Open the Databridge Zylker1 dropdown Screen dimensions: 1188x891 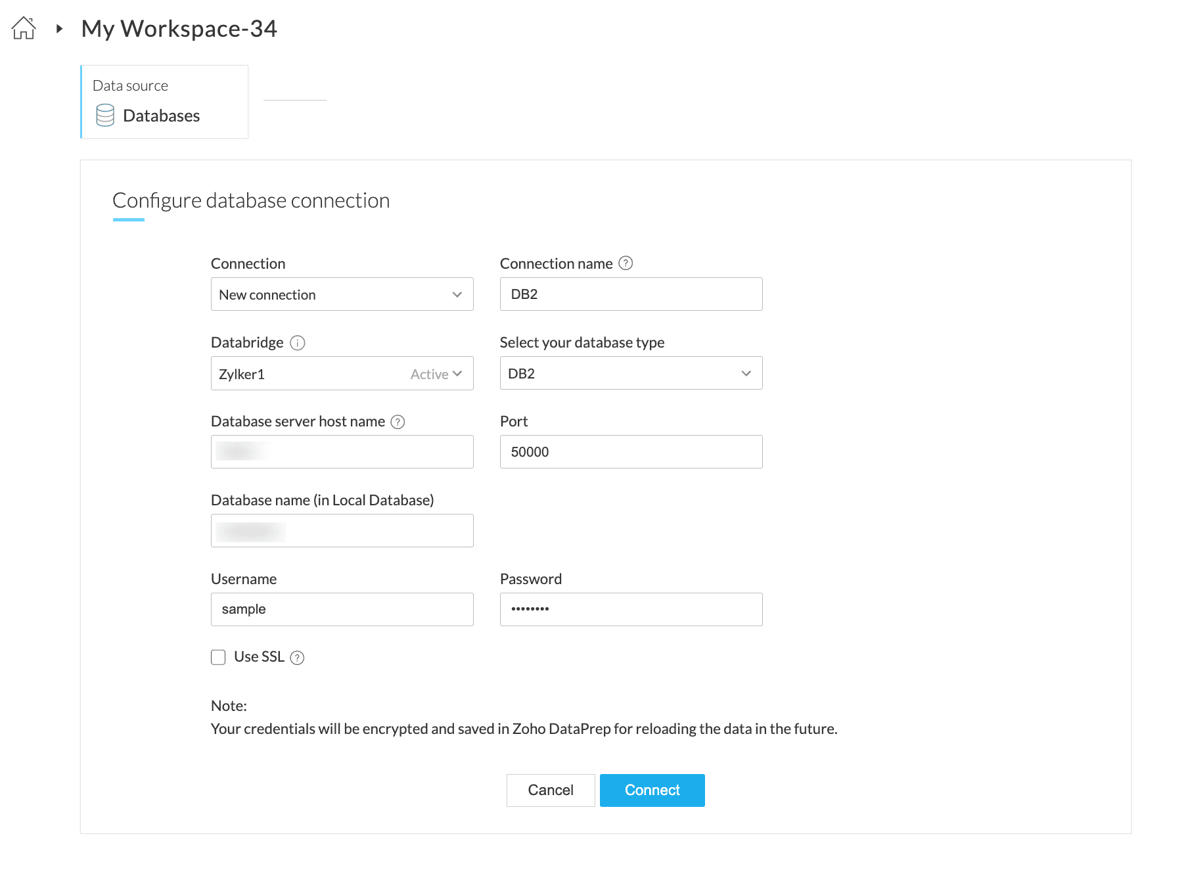[x=342, y=373]
